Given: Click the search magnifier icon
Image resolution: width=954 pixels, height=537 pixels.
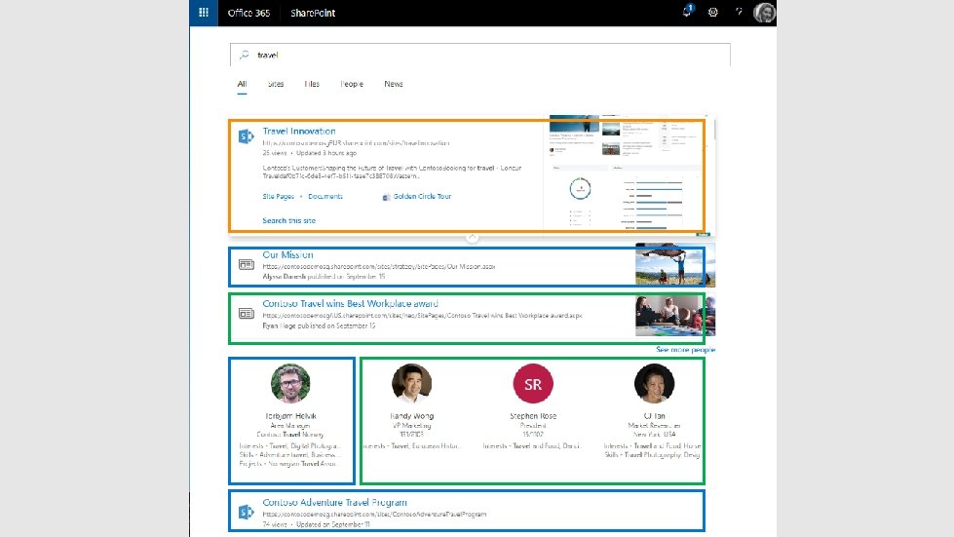Looking at the screenshot, I should click(x=244, y=55).
